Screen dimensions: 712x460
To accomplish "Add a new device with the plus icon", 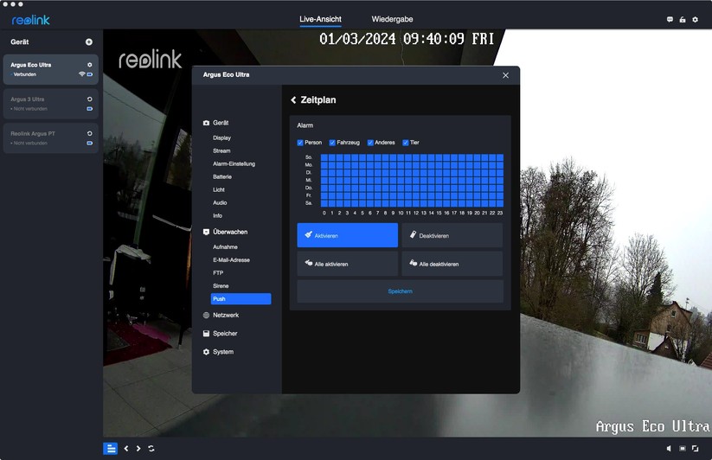I will click(89, 42).
